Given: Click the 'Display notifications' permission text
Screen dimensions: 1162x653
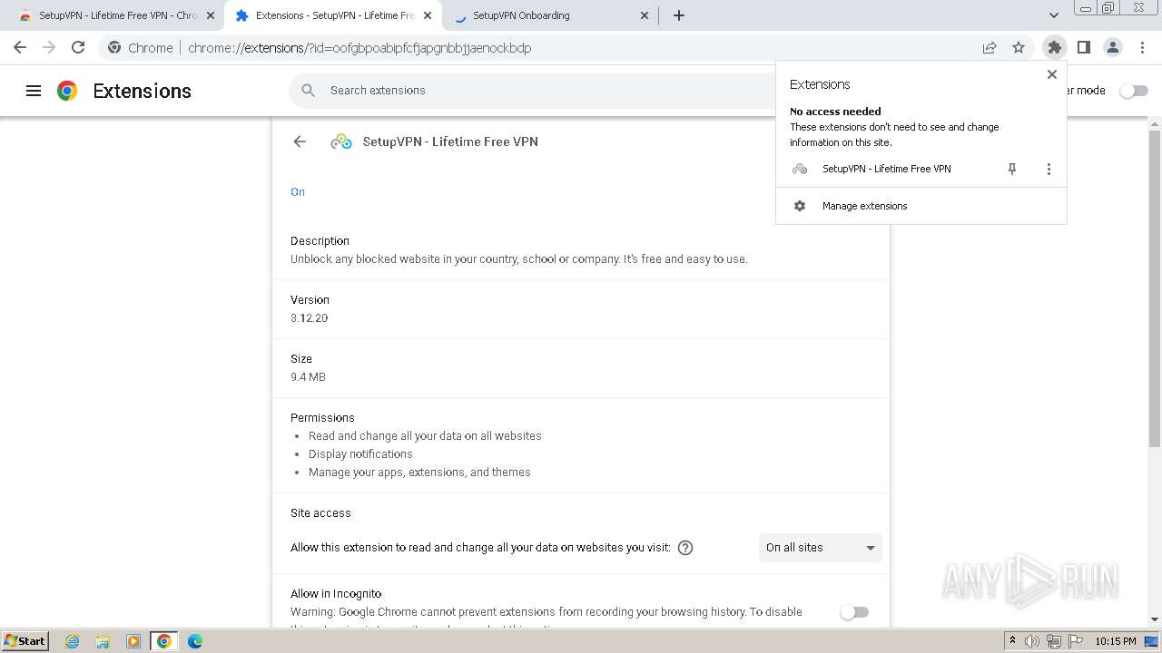Looking at the screenshot, I should pos(360,454).
